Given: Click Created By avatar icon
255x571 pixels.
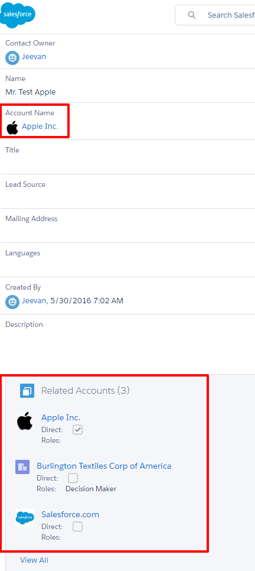Looking at the screenshot, I should tap(12, 302).
